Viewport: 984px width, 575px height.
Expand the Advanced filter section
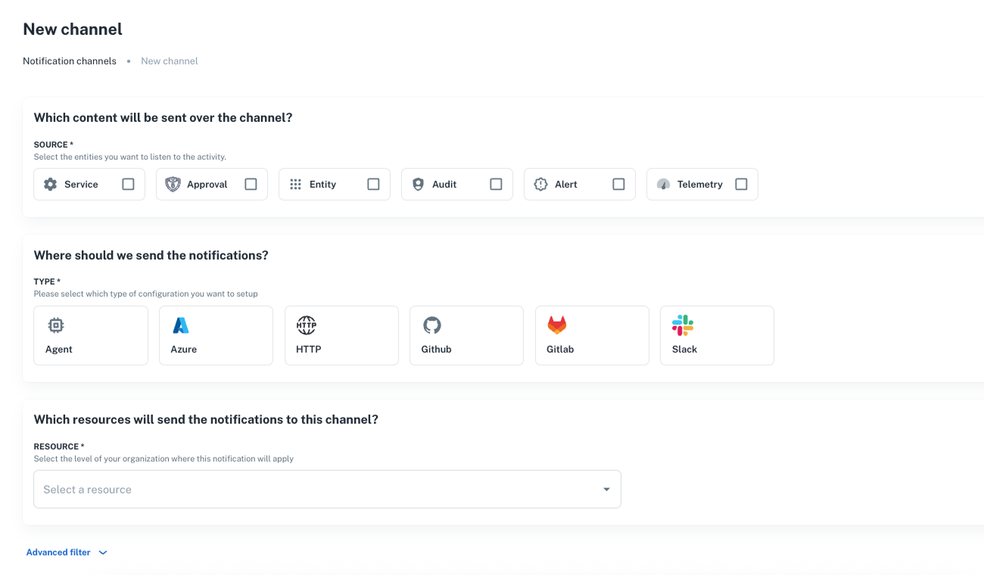58,552
